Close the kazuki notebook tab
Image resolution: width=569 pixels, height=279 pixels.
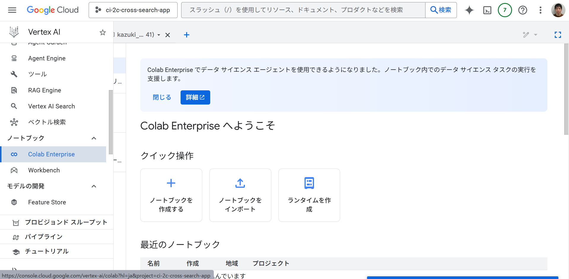pos(168,35)
